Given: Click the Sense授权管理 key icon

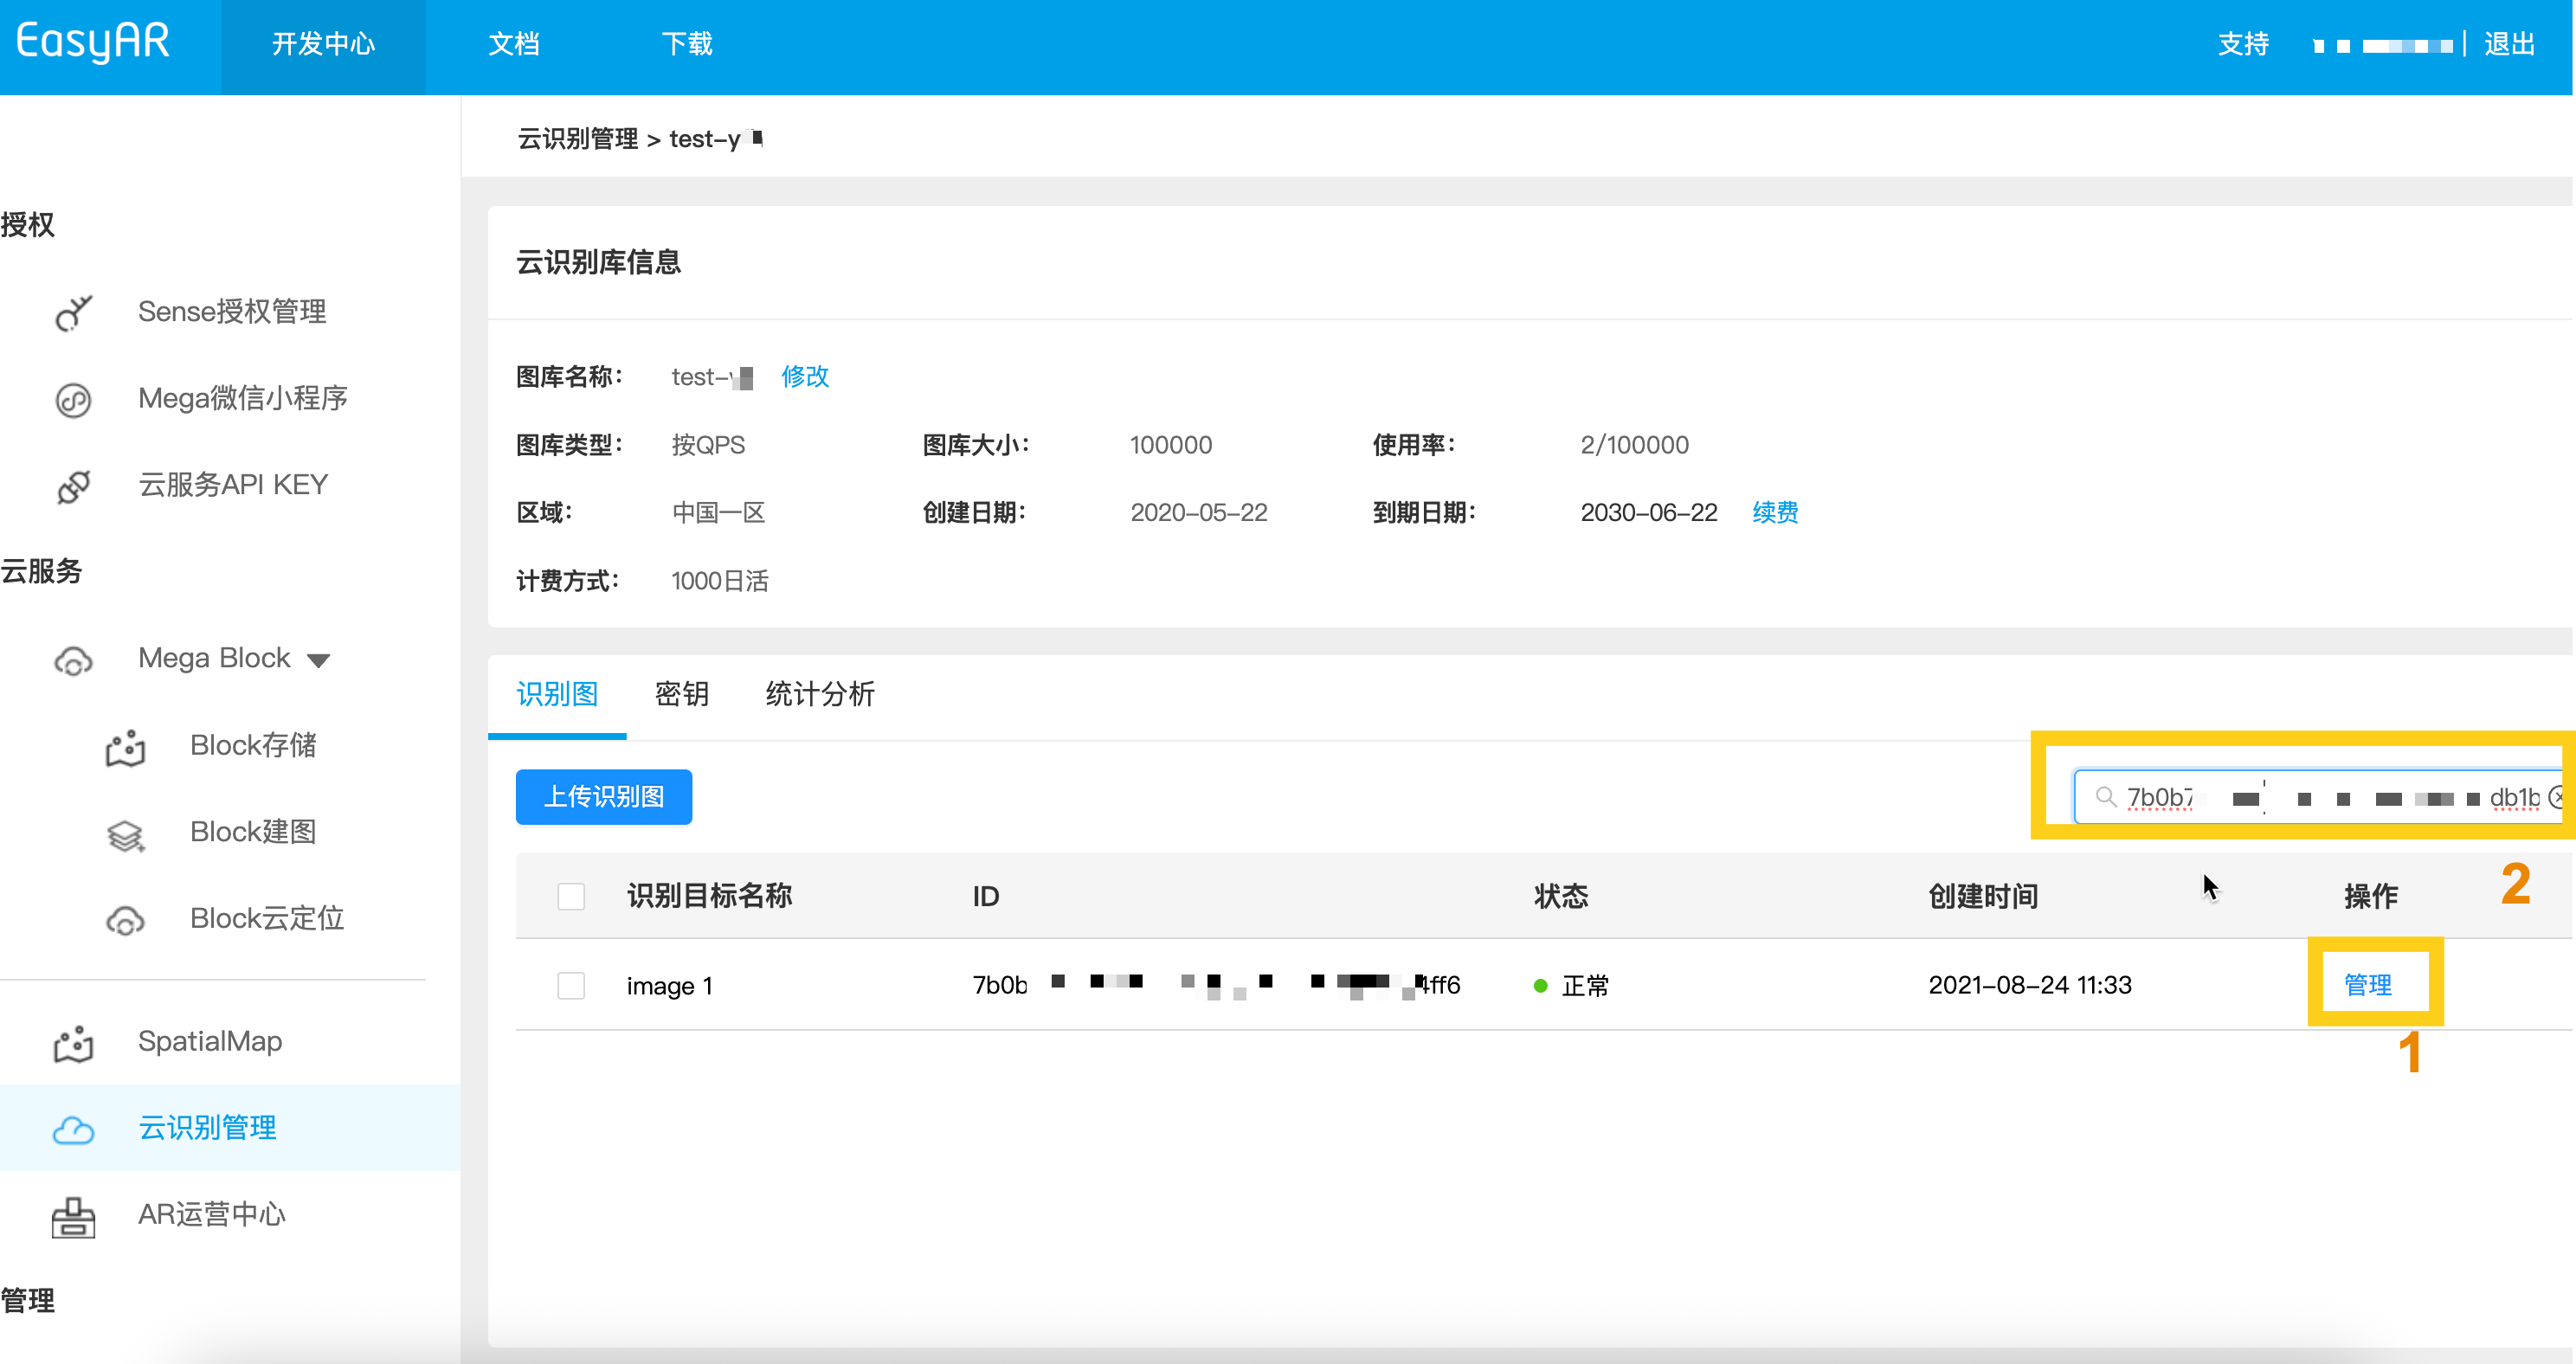Looking at the screenshot, I should [73, 313].
